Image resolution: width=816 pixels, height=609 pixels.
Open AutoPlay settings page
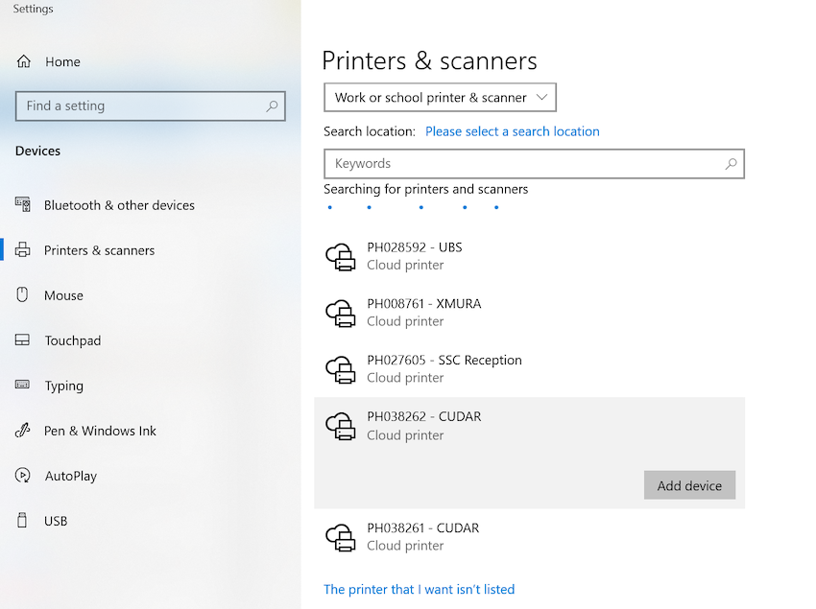(70, 476)
